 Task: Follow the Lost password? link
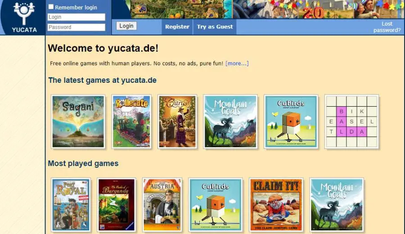tap(387, 27)
